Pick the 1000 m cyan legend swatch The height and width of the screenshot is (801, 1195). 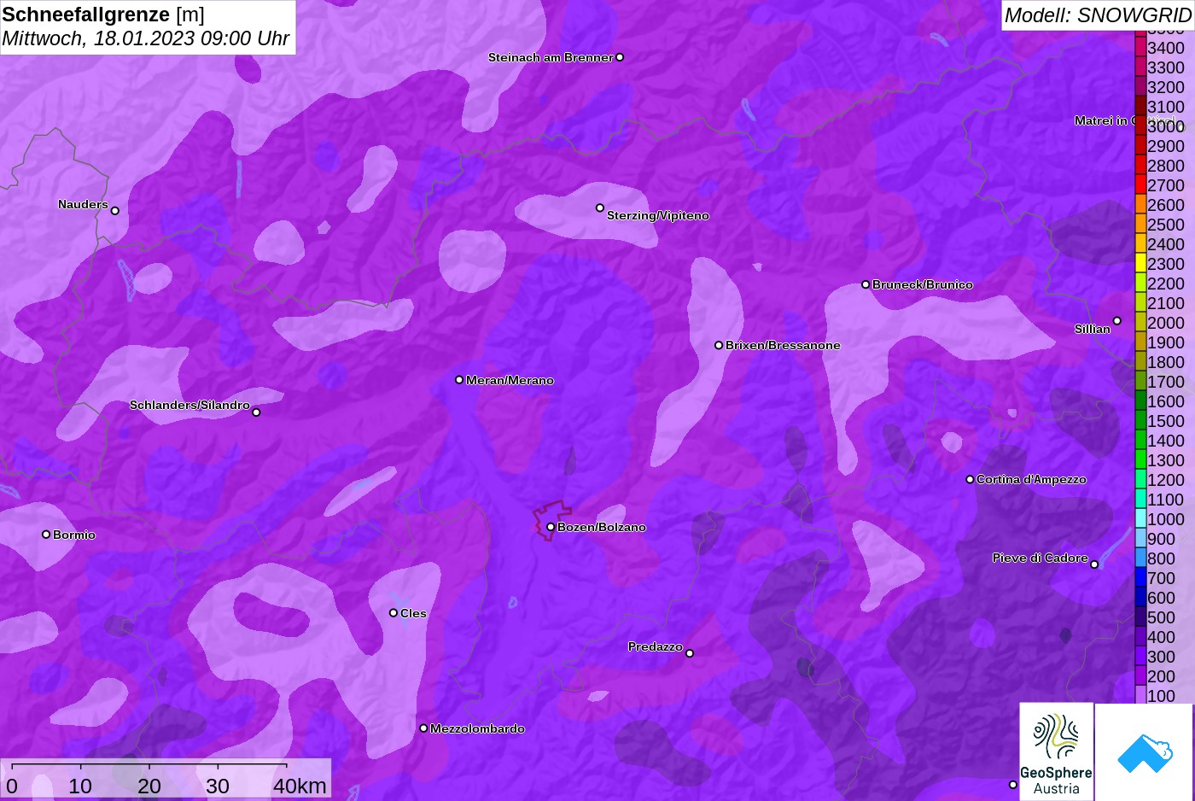tap(1140, 518)
